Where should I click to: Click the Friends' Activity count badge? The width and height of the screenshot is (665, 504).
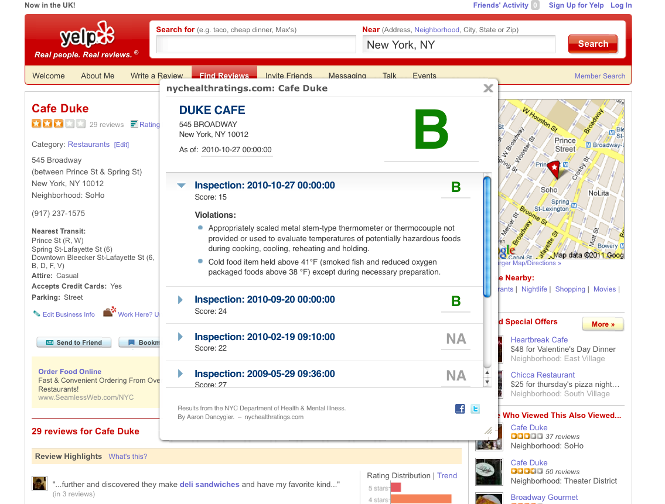pyautogui.click(x=536, y=5)
